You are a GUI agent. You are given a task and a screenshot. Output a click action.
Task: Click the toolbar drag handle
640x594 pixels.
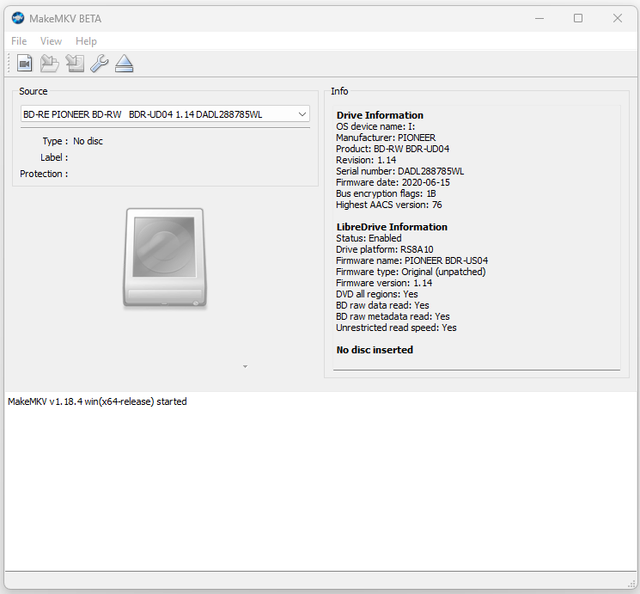point(9,64)
